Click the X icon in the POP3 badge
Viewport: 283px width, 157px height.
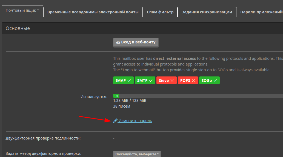(193, 81)
